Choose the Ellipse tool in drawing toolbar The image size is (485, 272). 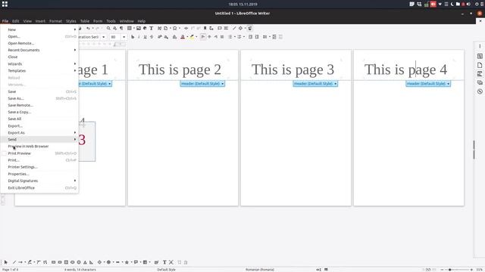pos(73,262)
